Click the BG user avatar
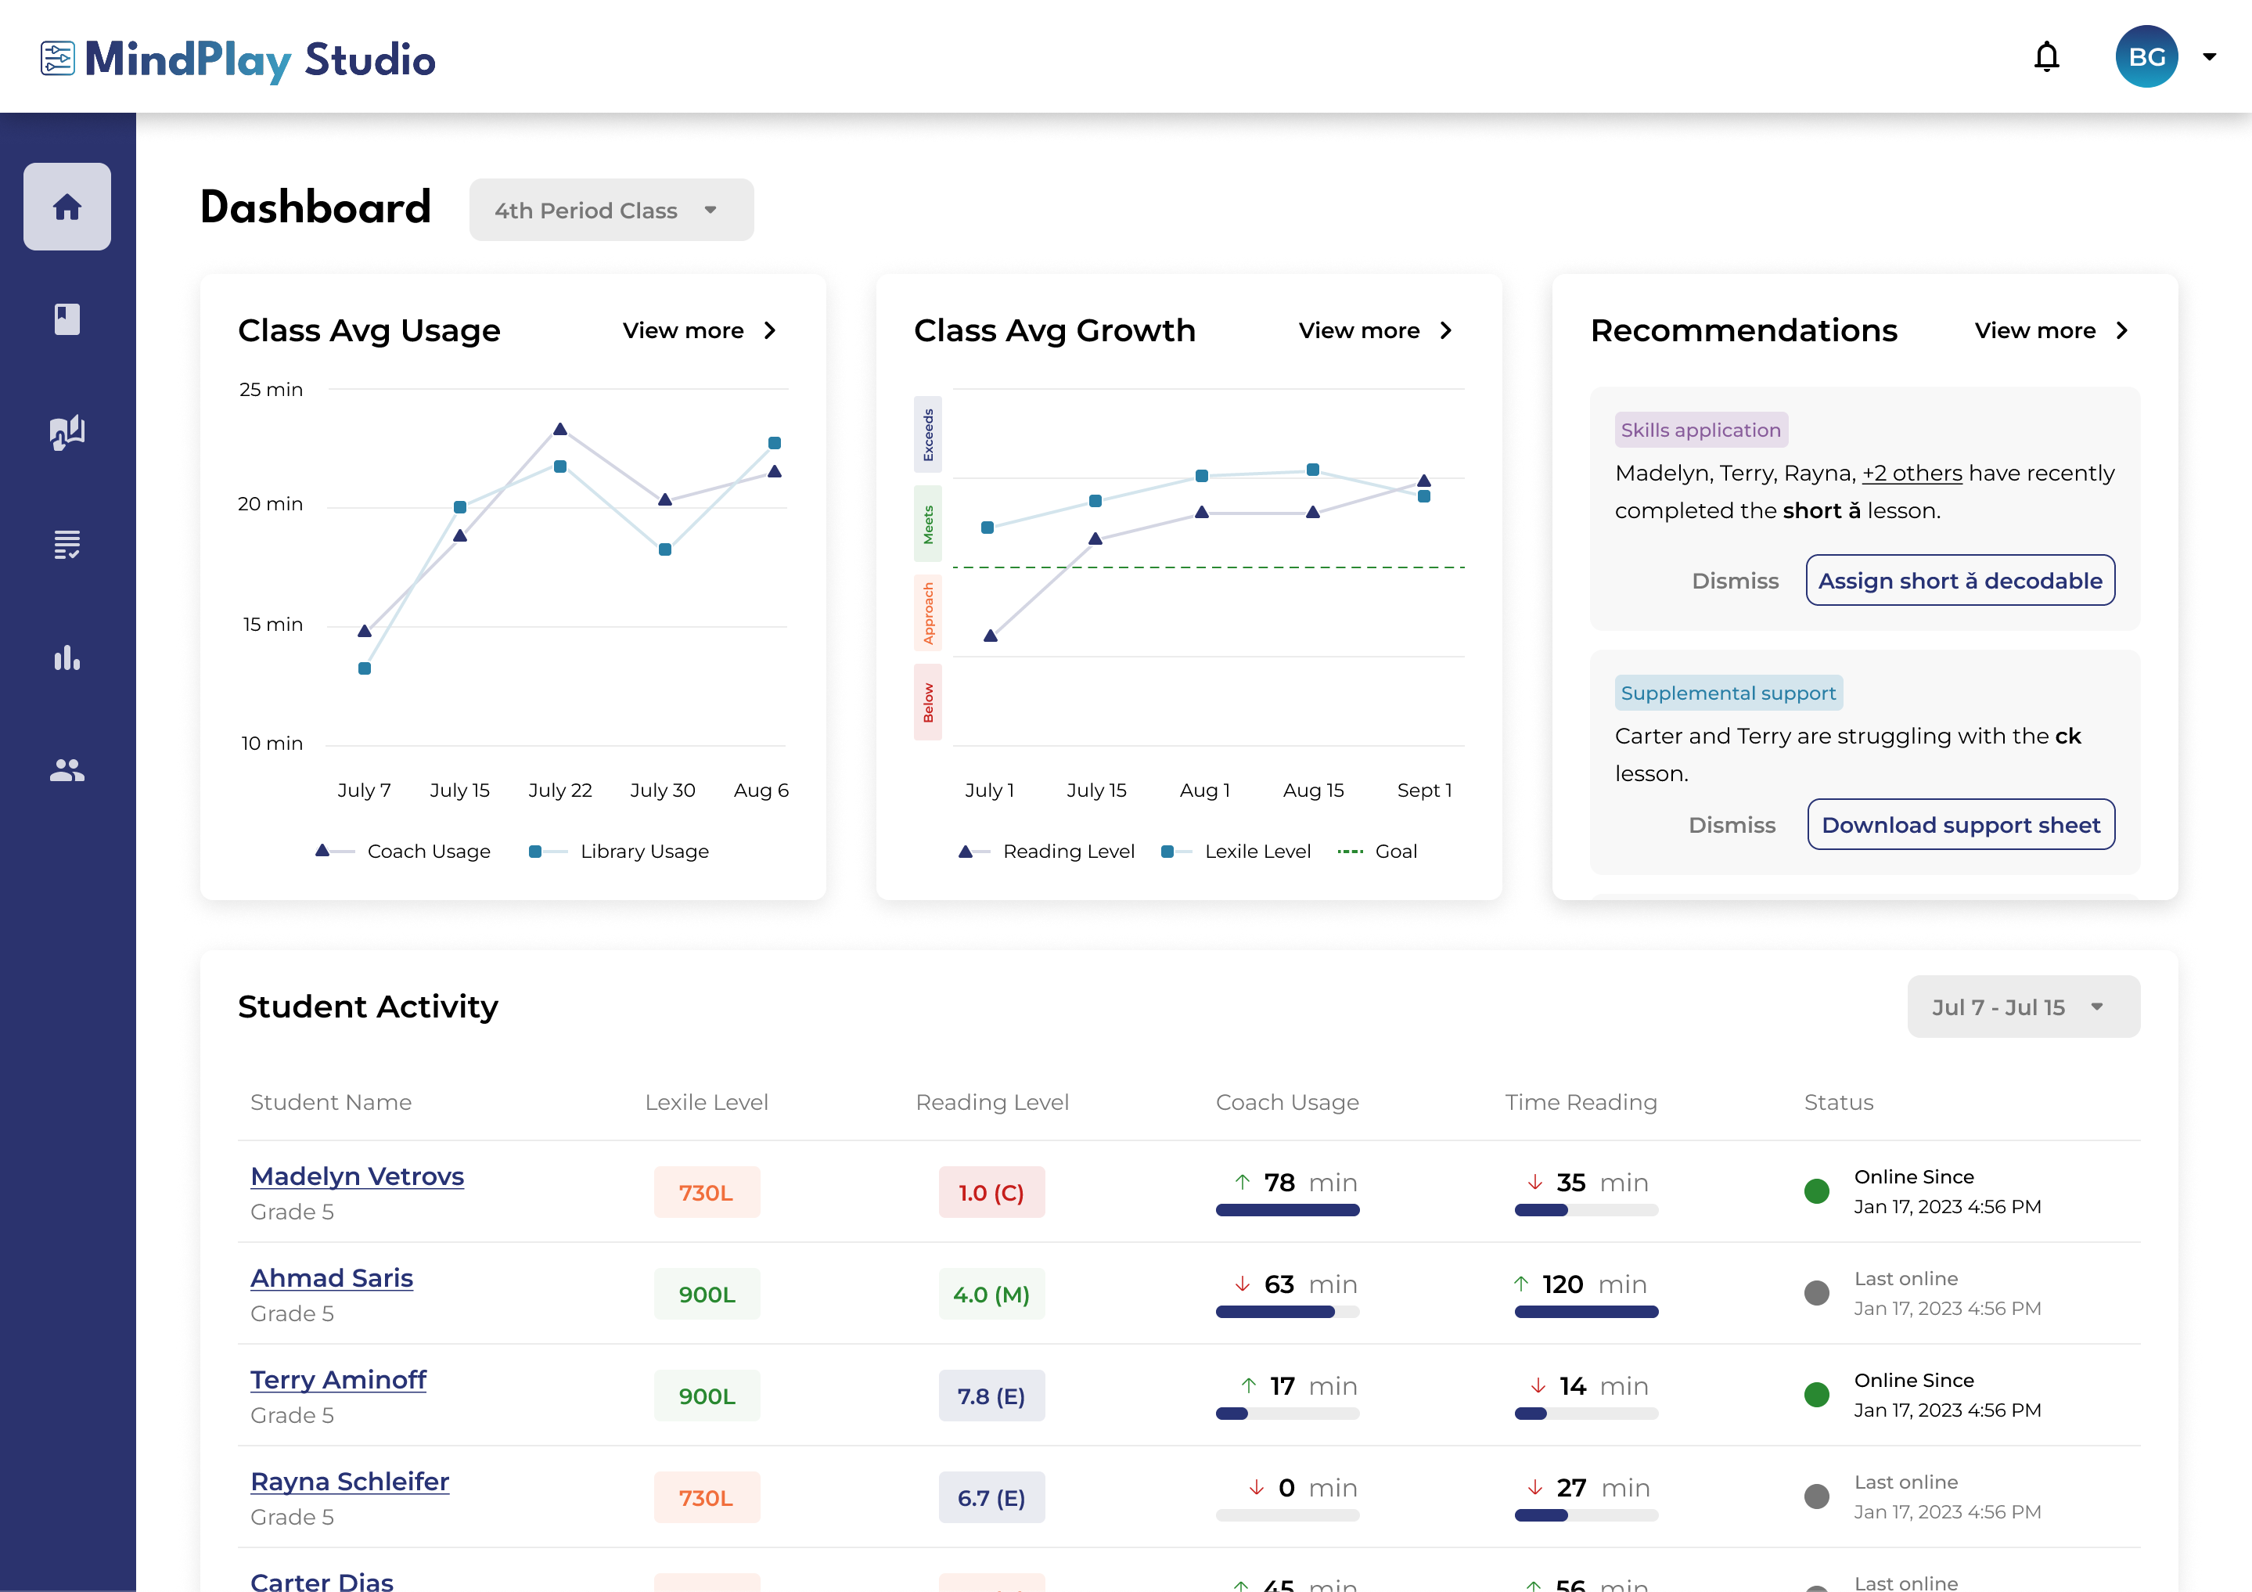The image size is (2252, 1592). (x=2146, y=57)
